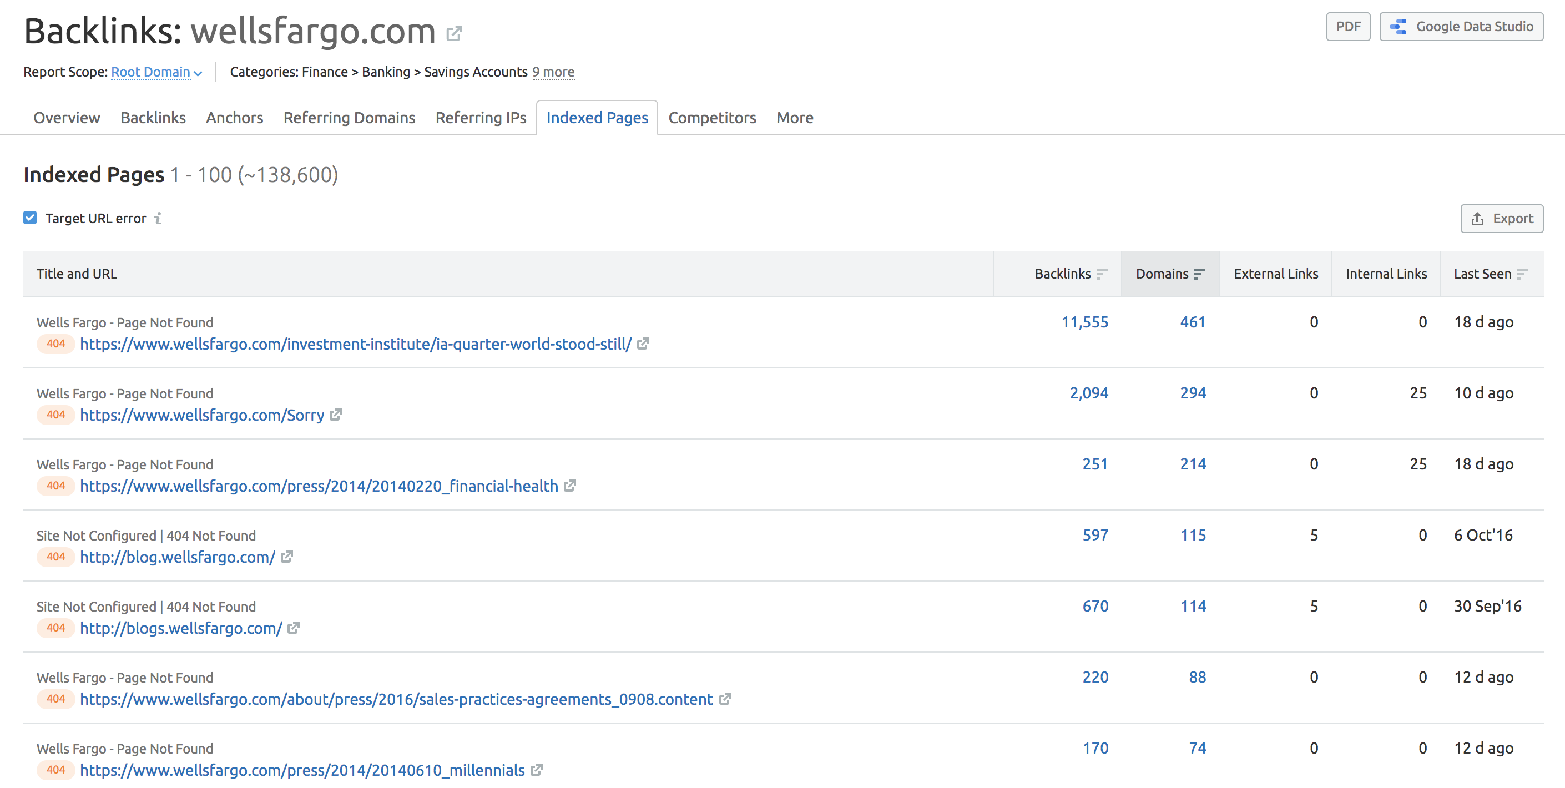Sort by Domains using sort icon
Screen dimensions: 1565x788
pyautogui.click(x=1199, y=274)
